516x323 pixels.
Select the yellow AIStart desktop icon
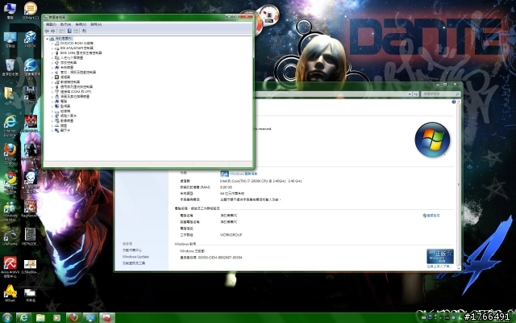[10, 293]
